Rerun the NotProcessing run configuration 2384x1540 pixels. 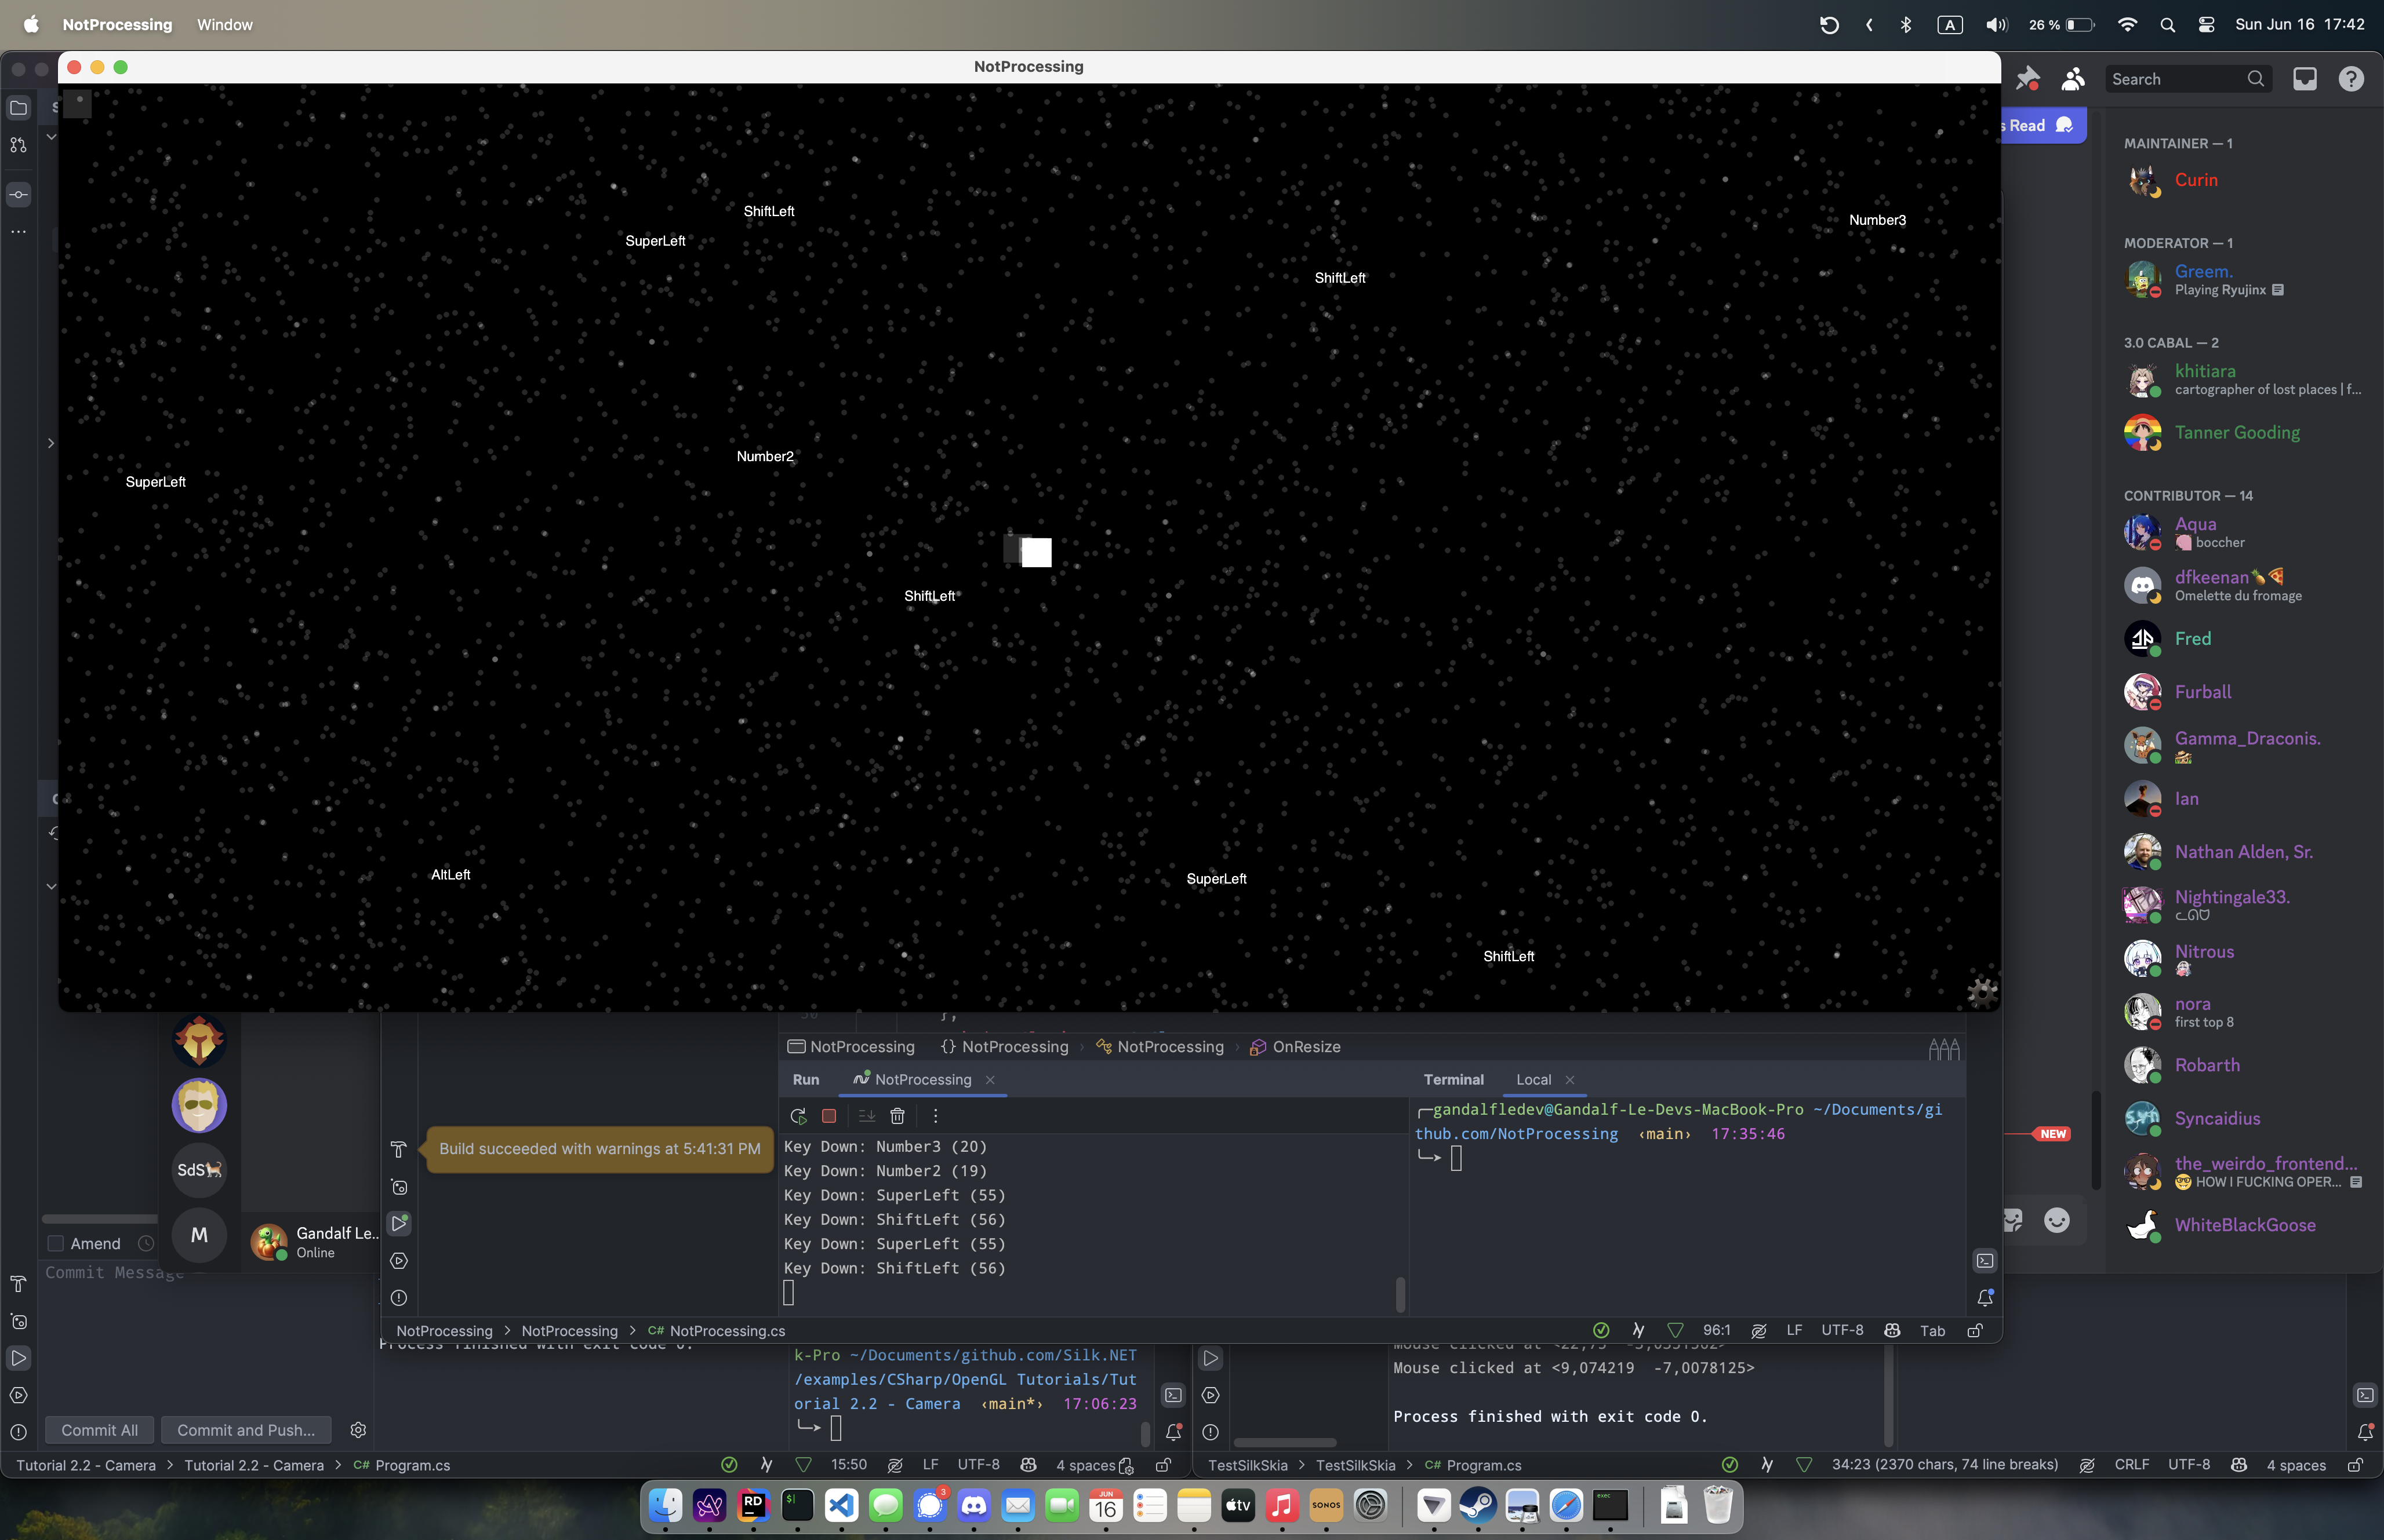point(800,1116)
